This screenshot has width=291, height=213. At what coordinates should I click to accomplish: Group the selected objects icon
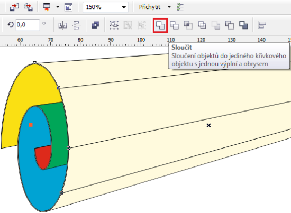(x=114, y=25)
